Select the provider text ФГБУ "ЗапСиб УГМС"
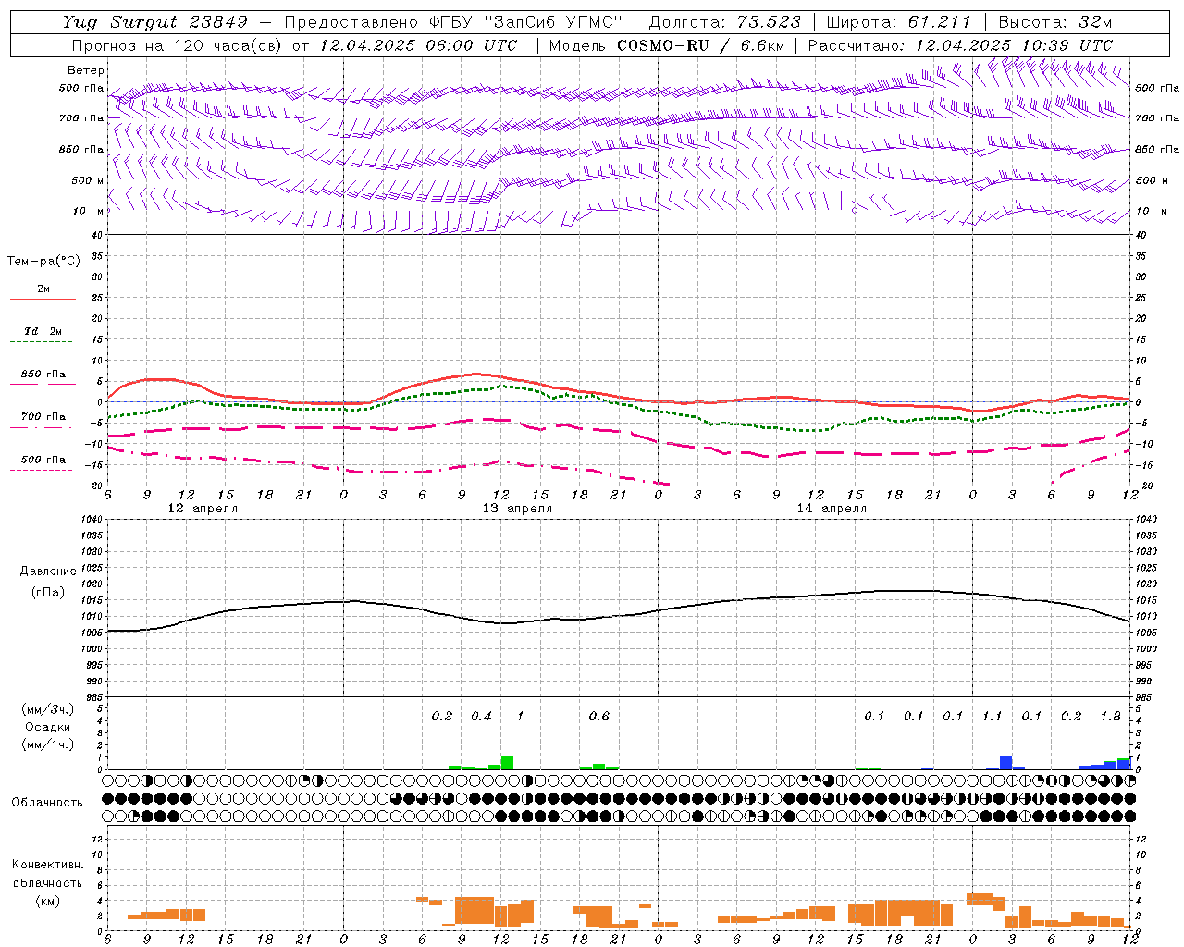Screen dimensions: 1184x947 [526, 22]
